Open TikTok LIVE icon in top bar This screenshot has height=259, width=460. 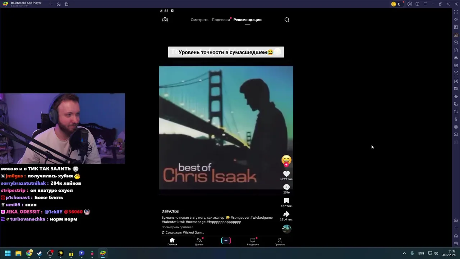point(165,20)
